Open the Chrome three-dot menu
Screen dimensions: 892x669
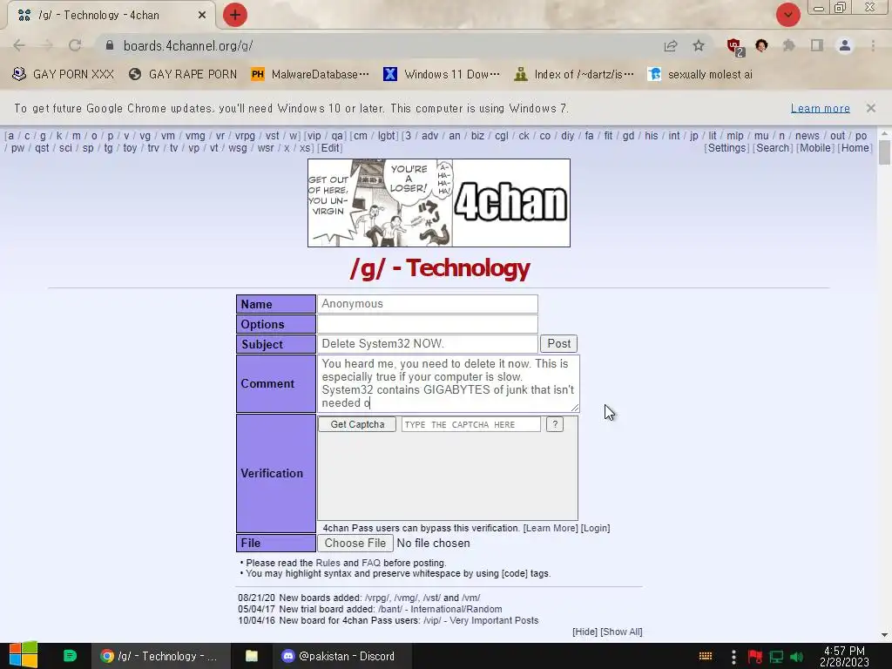click(873, 45)
